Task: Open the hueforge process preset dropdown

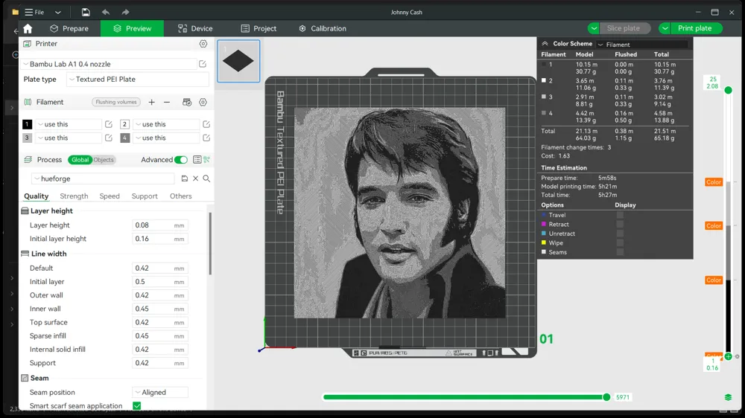Action: coord(103,179)
